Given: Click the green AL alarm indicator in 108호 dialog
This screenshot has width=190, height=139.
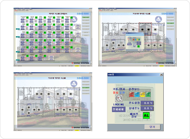Looking at the screenshot, I should pos(146,115).
